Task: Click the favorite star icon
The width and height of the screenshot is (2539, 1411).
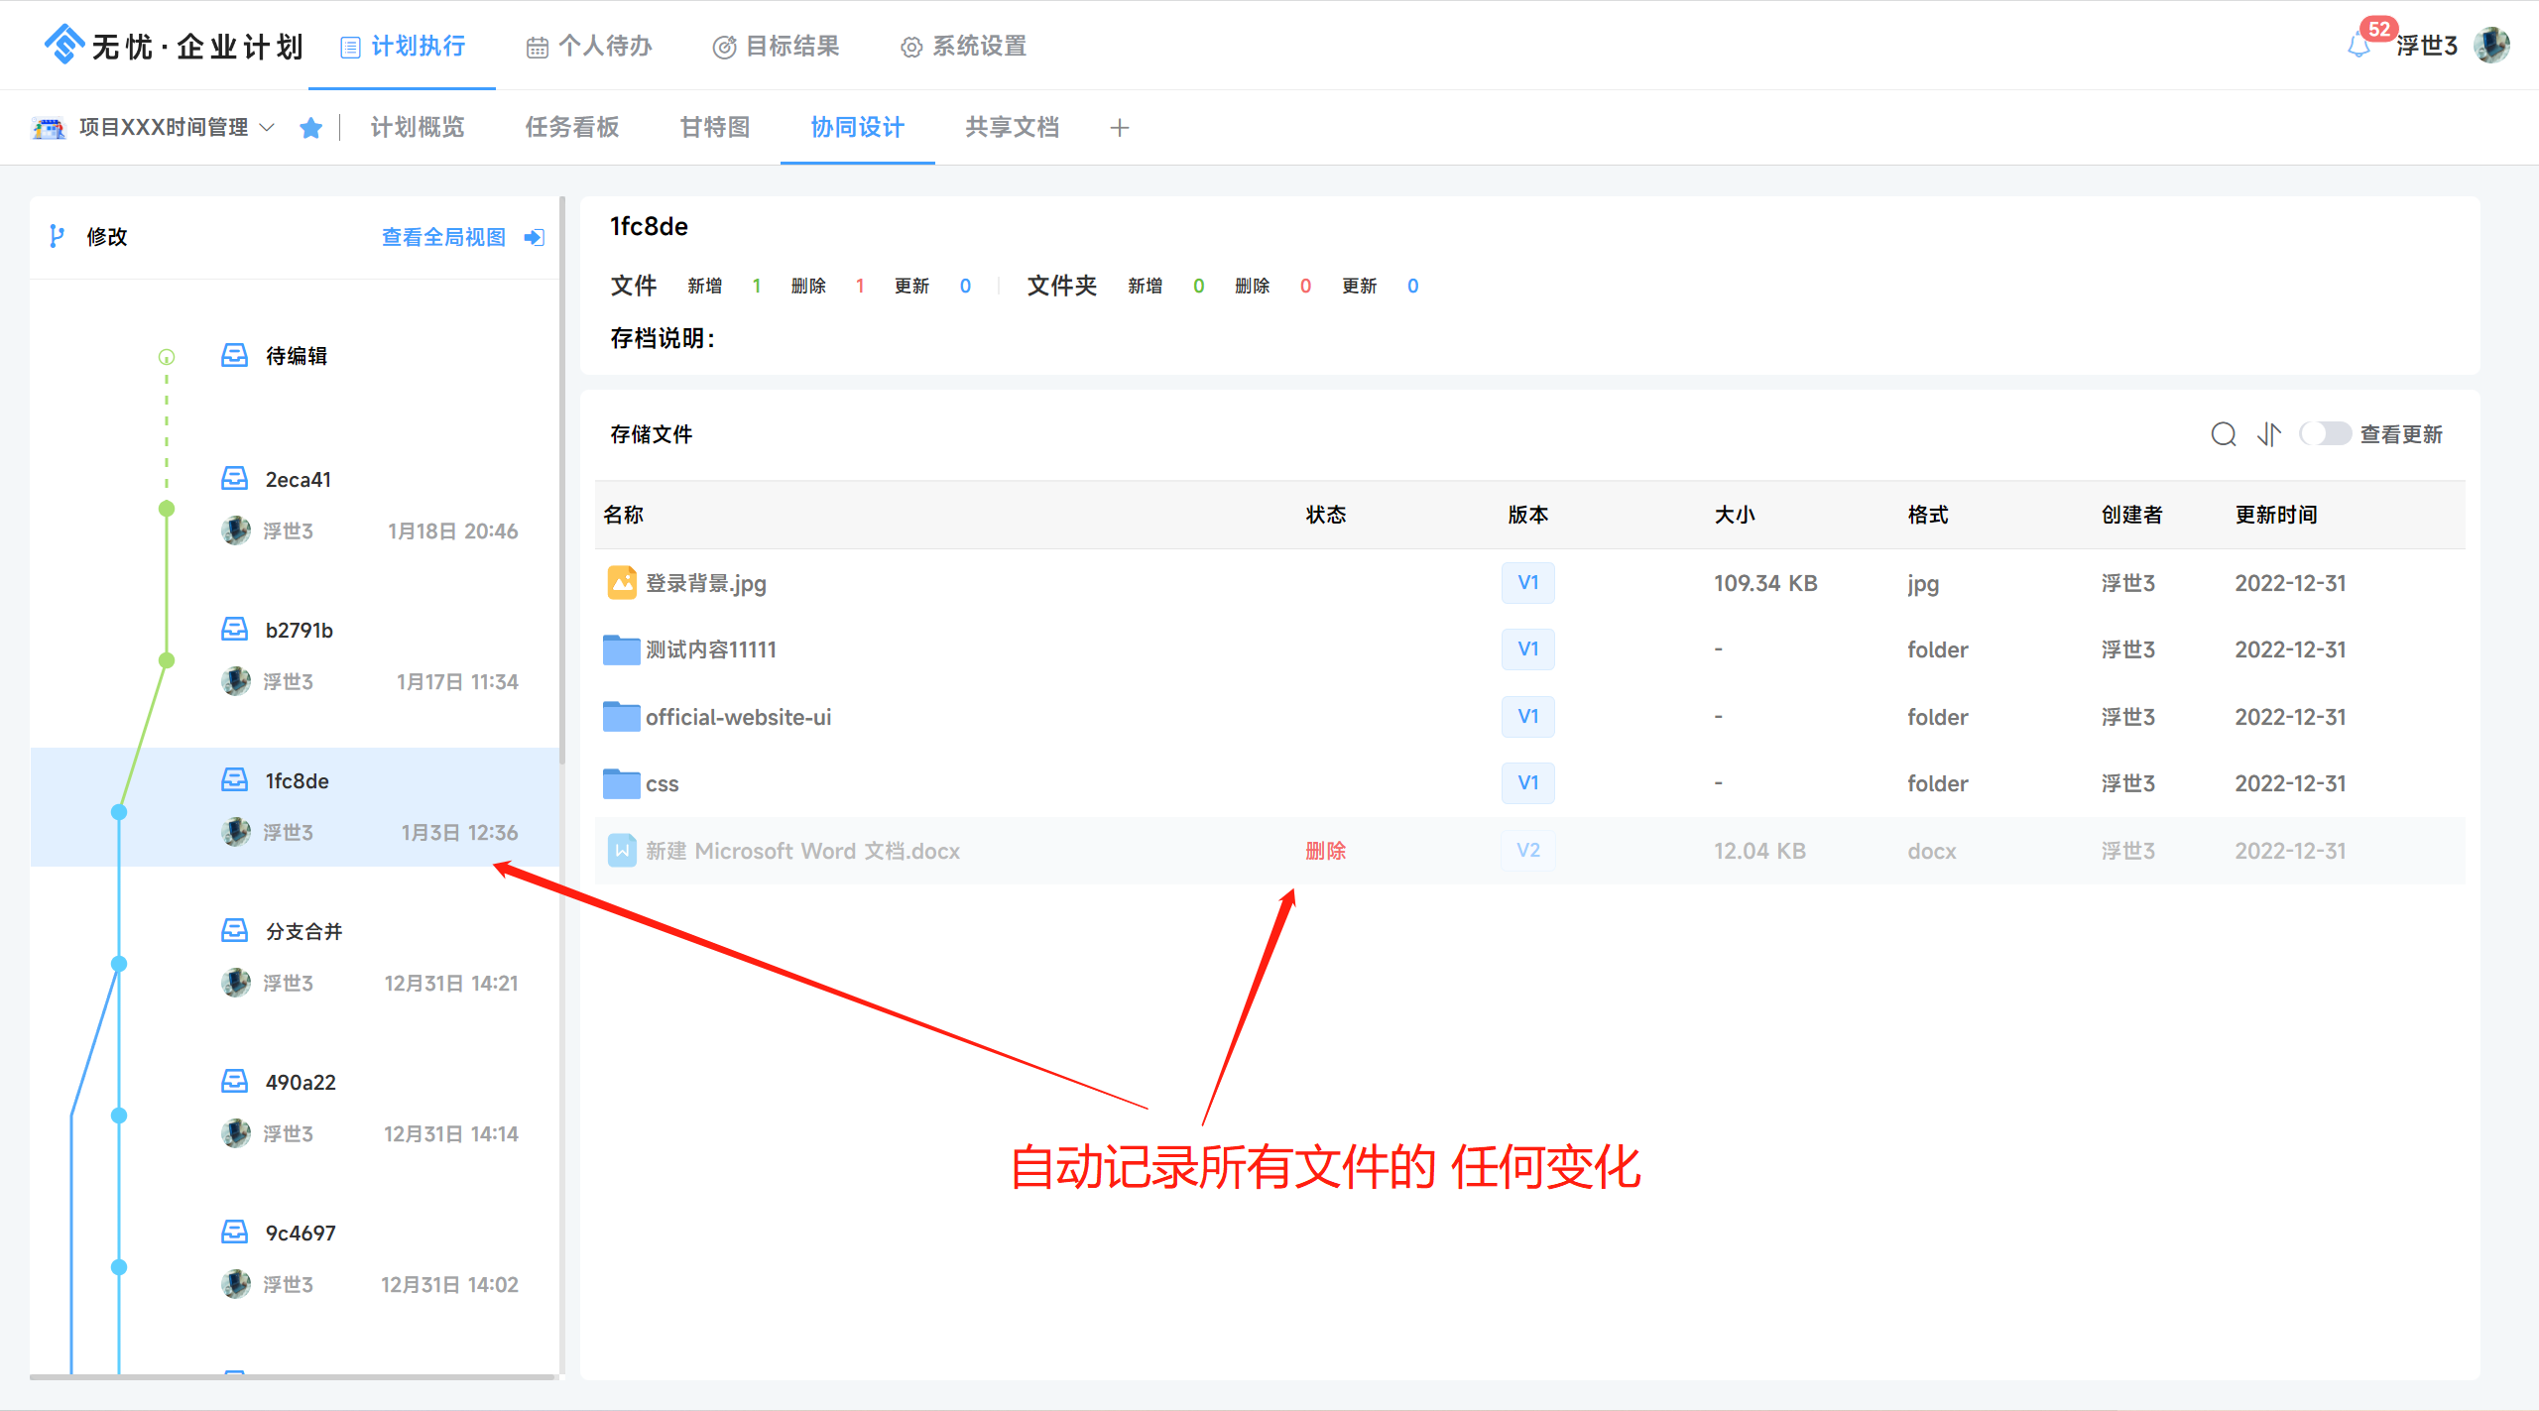Action: click(x=311, y=128)
